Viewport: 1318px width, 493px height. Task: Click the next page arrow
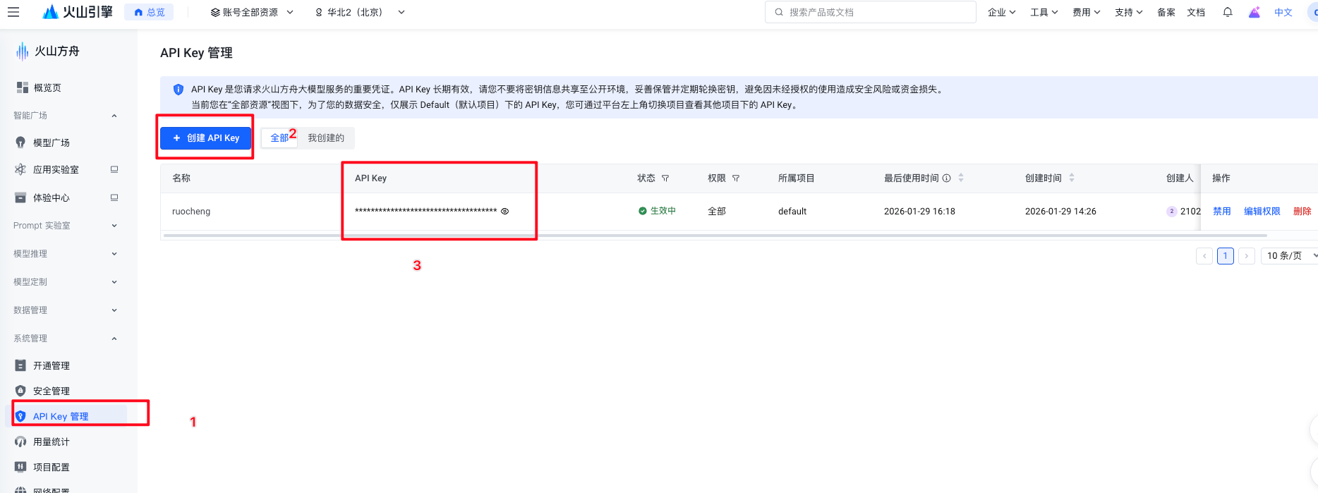pyautogui.click(x=1247, y=255)
